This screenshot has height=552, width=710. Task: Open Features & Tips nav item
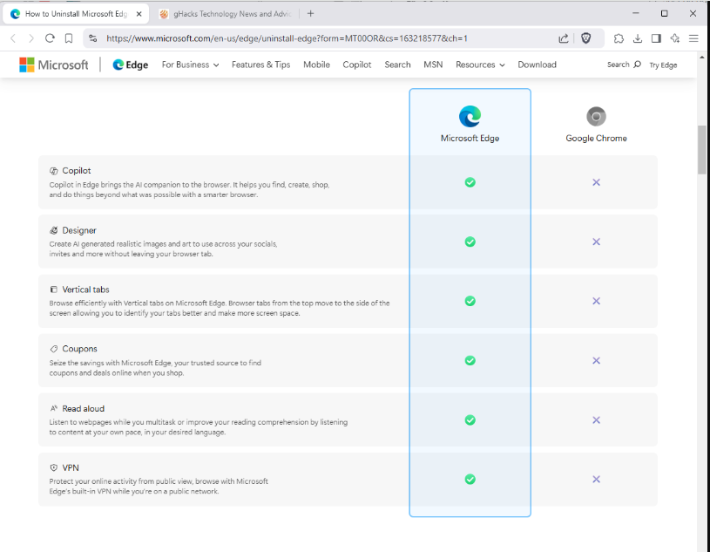(260, 65)
